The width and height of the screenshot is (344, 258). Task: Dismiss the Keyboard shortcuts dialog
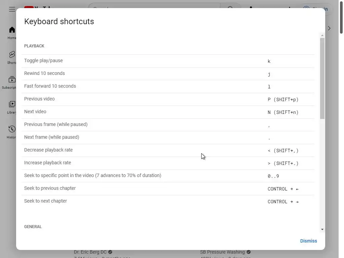pos(308,241)
